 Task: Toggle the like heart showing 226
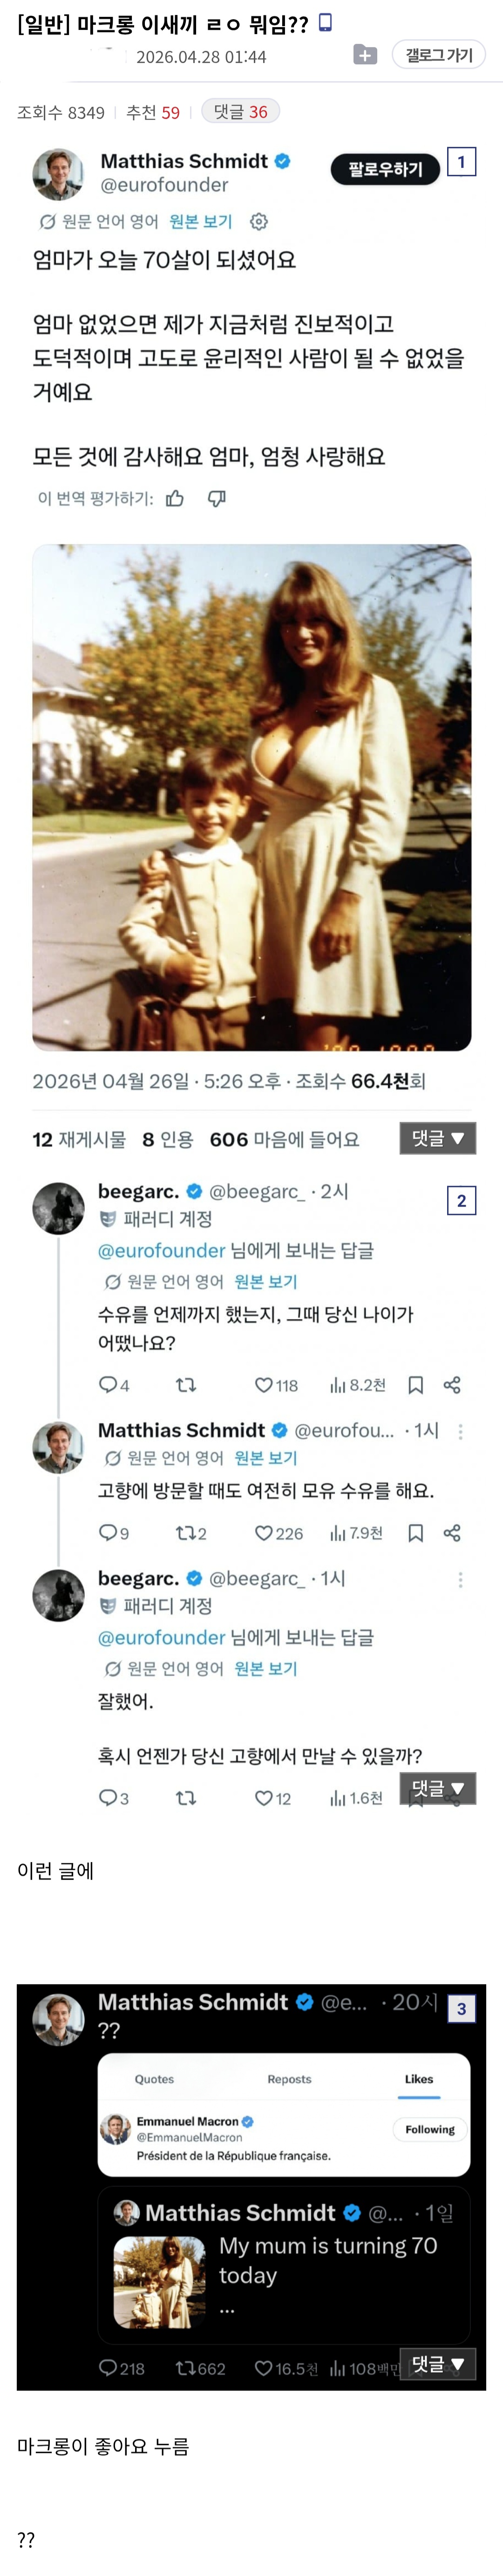tap(264, 1532)
